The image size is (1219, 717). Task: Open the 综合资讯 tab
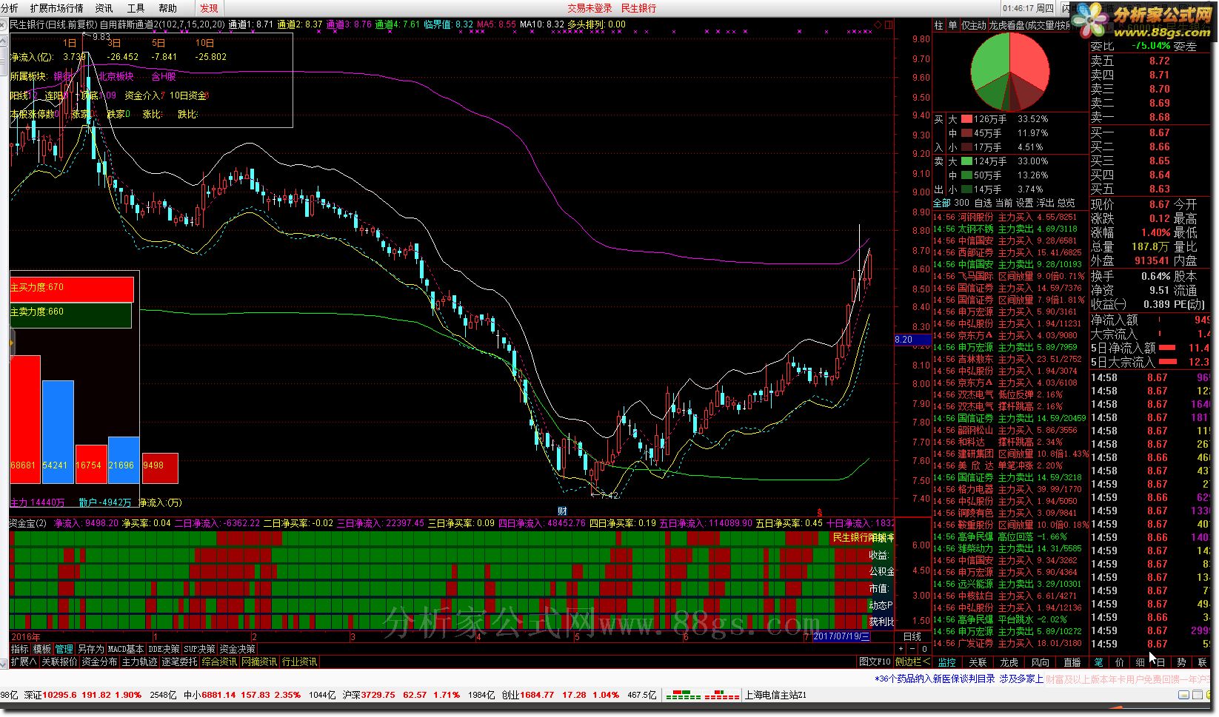click(219, 662)
